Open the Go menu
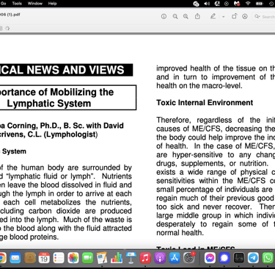This screenshot has width=275, height=269. (x=4, y=4)
